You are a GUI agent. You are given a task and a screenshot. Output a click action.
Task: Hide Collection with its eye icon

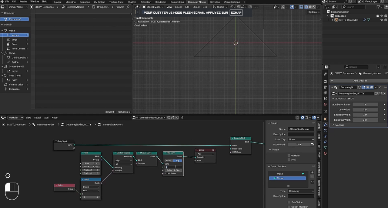(382, 16)
